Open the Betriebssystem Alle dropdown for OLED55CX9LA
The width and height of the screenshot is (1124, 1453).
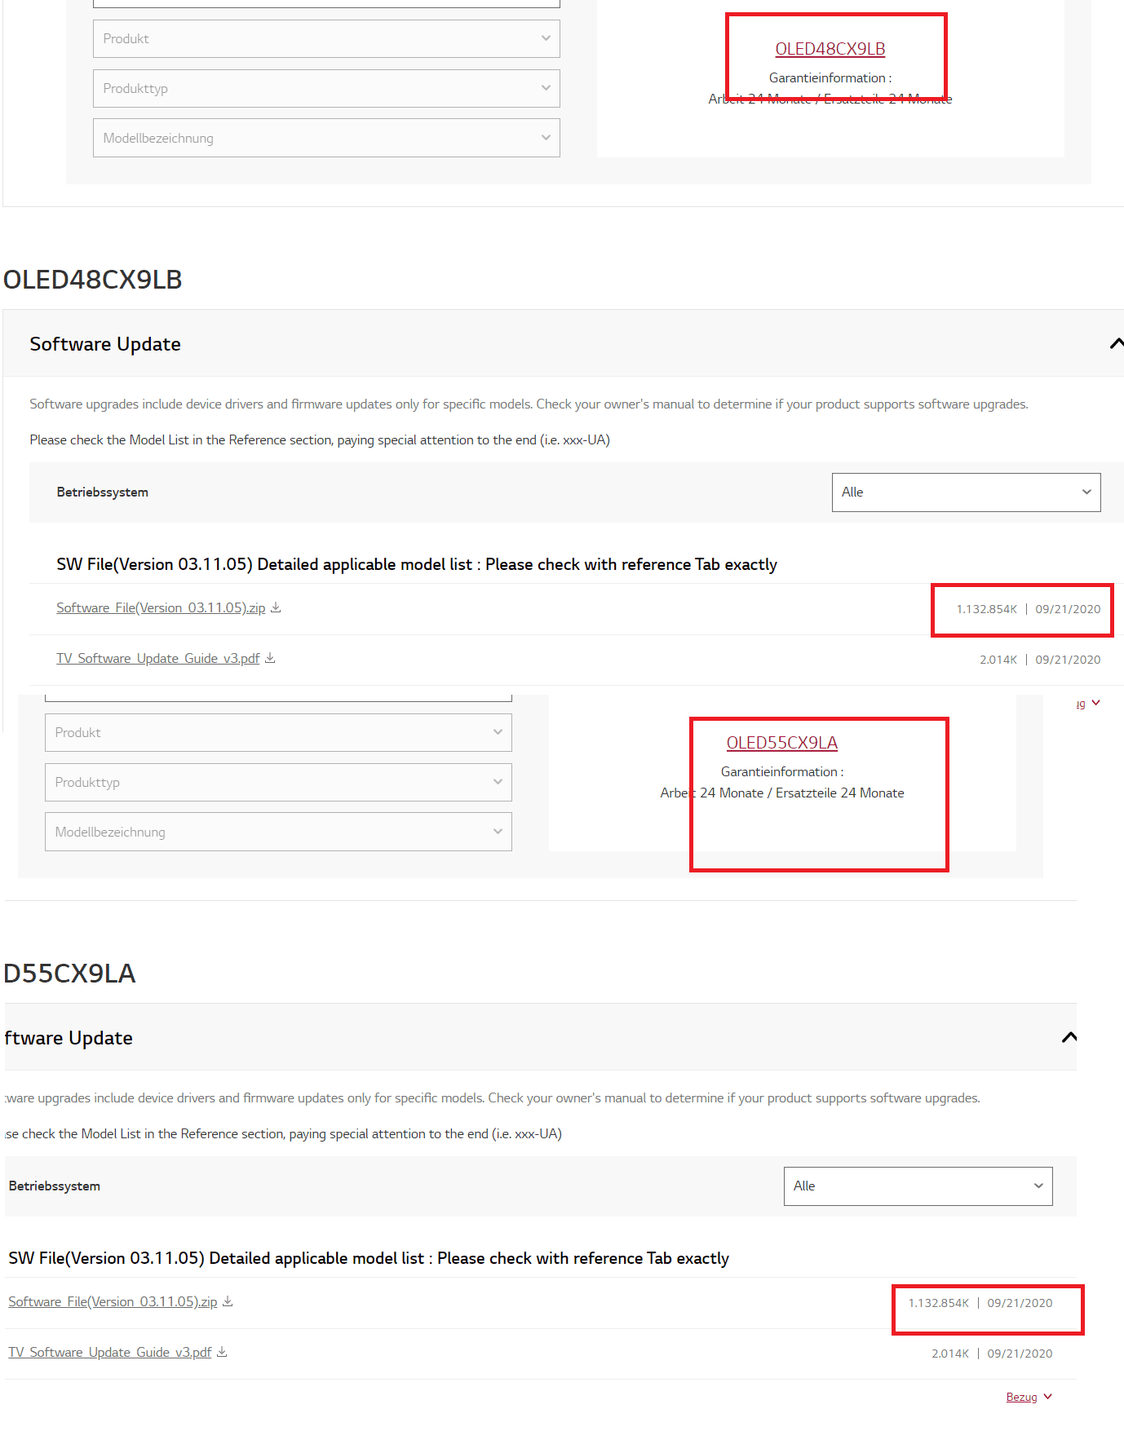click(918, 1186)
